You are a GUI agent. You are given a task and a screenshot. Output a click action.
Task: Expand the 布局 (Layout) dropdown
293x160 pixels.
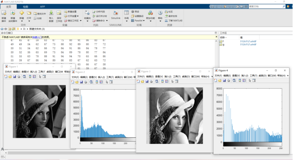(126, 21)
